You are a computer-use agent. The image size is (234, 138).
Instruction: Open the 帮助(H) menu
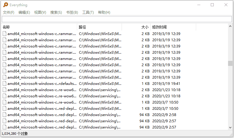[x=104, y=12]
